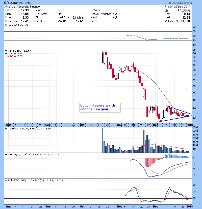Click the RSI indicator icon beside RSI(14)
The width and height of the screenshot is (202, 209).
[6, 25]
